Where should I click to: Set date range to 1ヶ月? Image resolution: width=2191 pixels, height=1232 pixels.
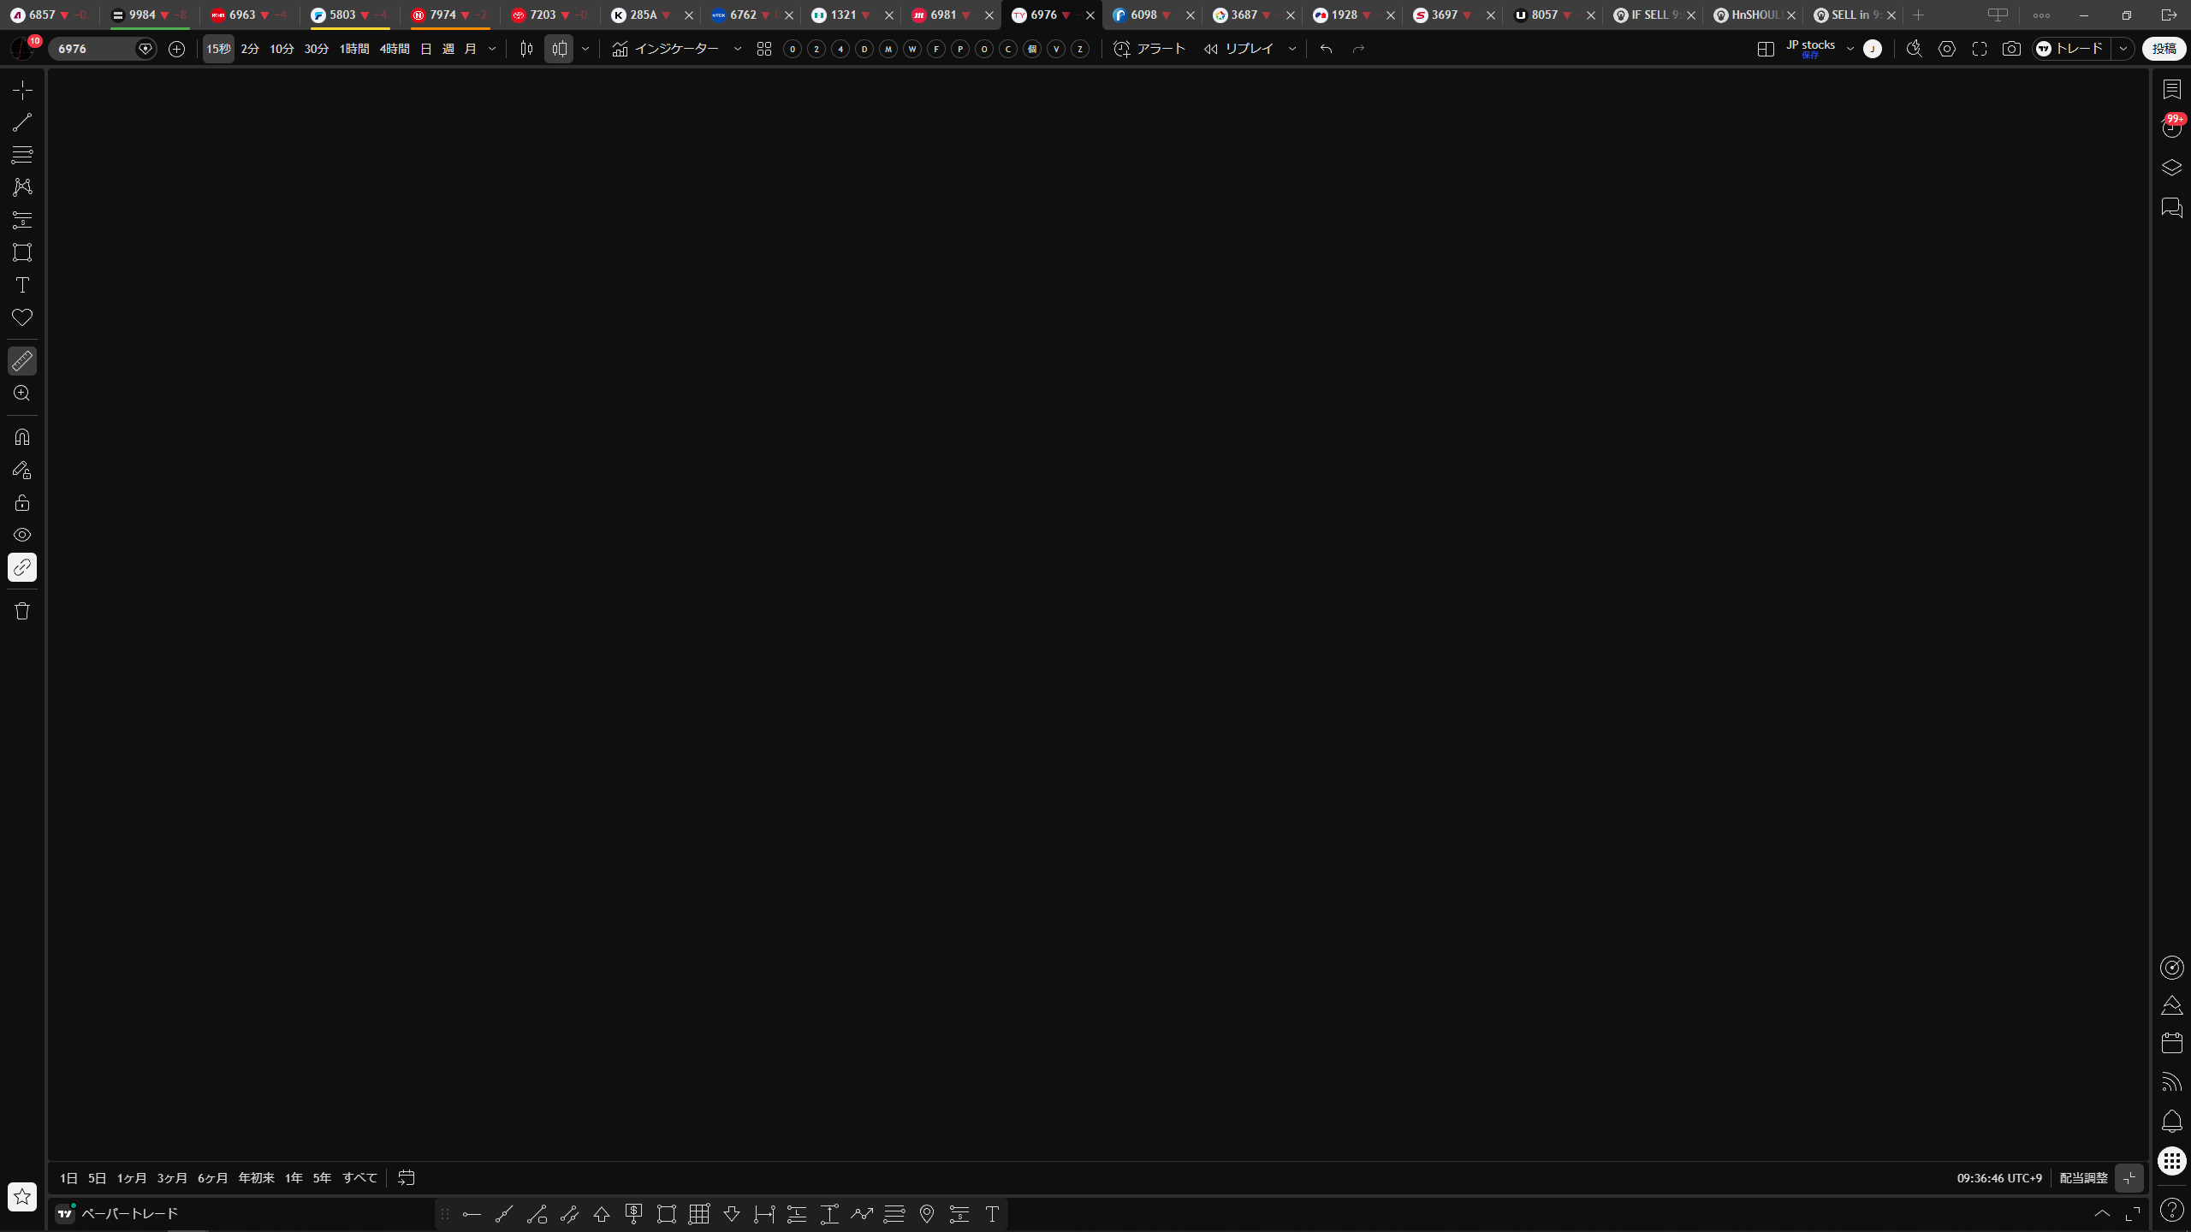click(x=132, y=1178)
